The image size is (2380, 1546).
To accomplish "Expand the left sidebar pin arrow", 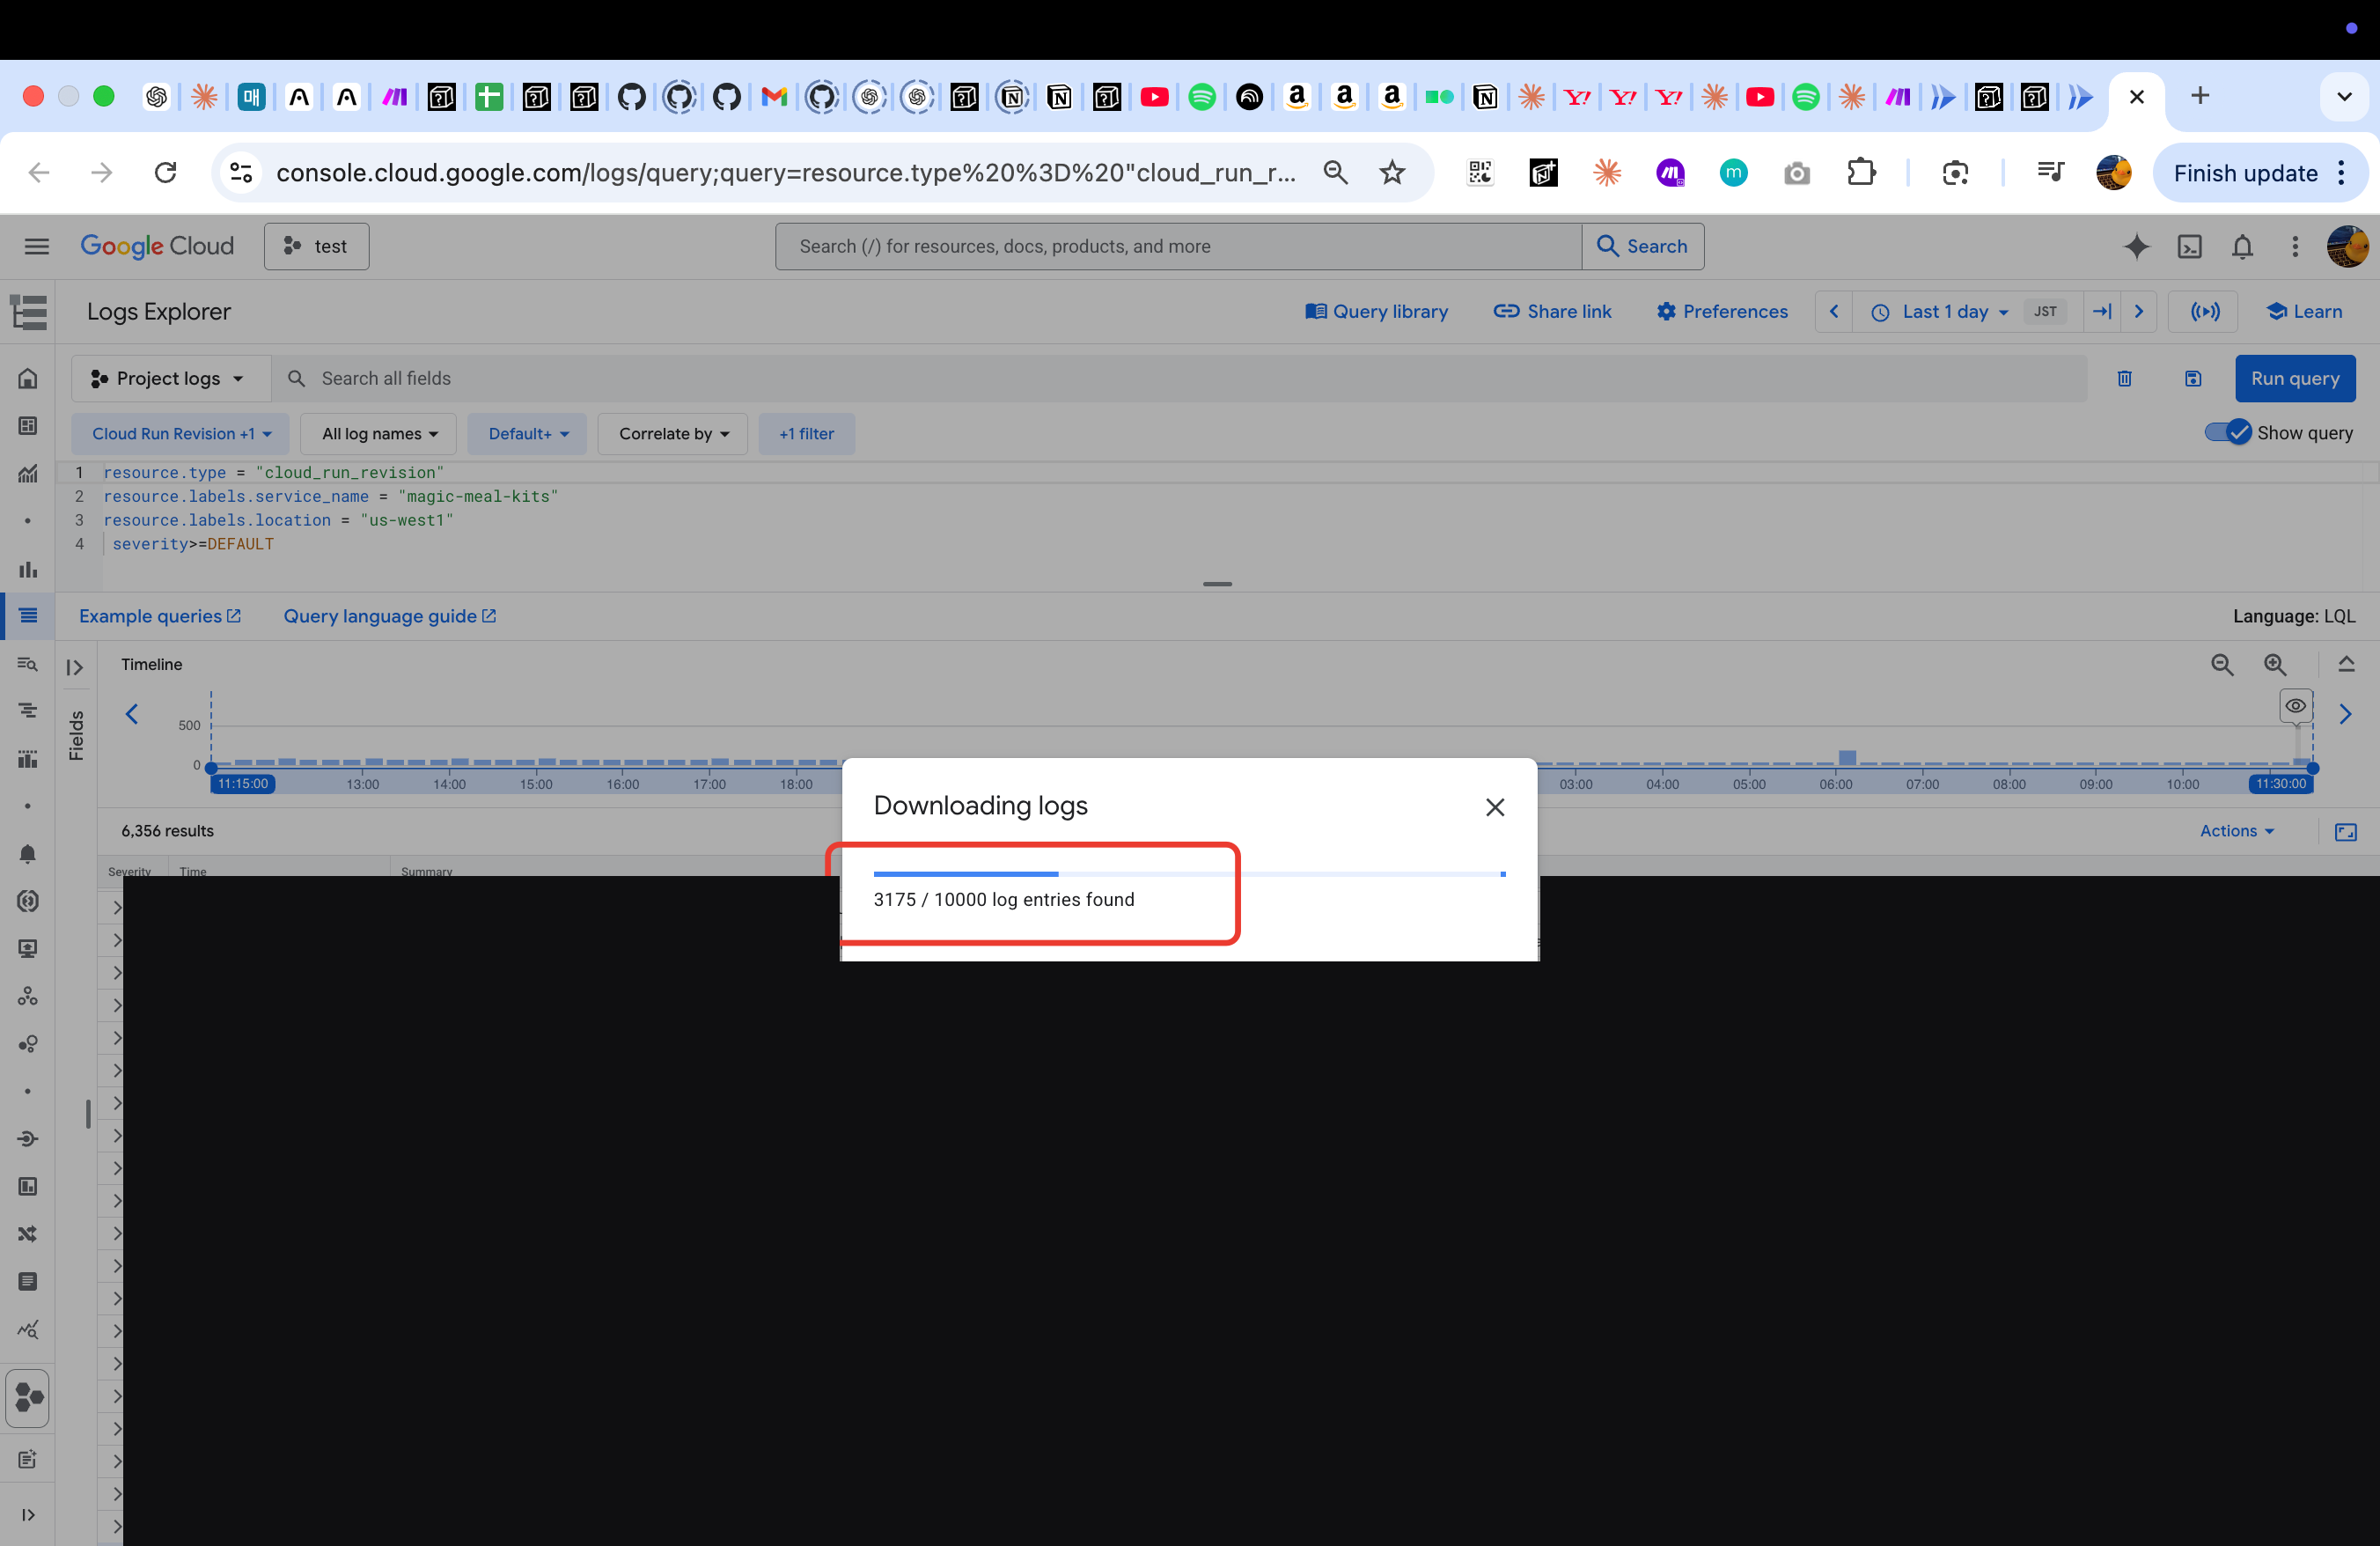I will tap(28, 1515).
